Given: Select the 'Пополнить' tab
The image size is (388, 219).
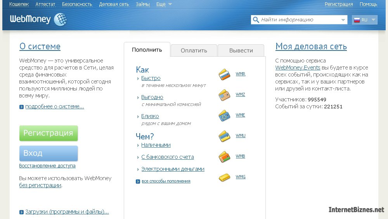Looking at the screenshot, I should pyautogui.click(x=147, y=50).
